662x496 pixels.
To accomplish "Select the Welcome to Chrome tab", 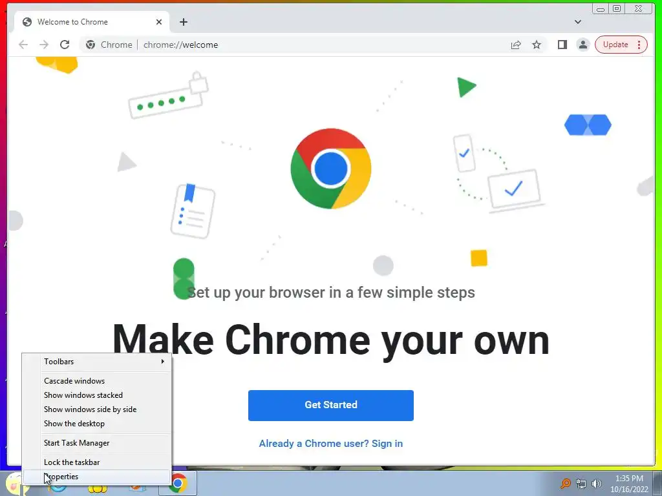I will [92, 22].
